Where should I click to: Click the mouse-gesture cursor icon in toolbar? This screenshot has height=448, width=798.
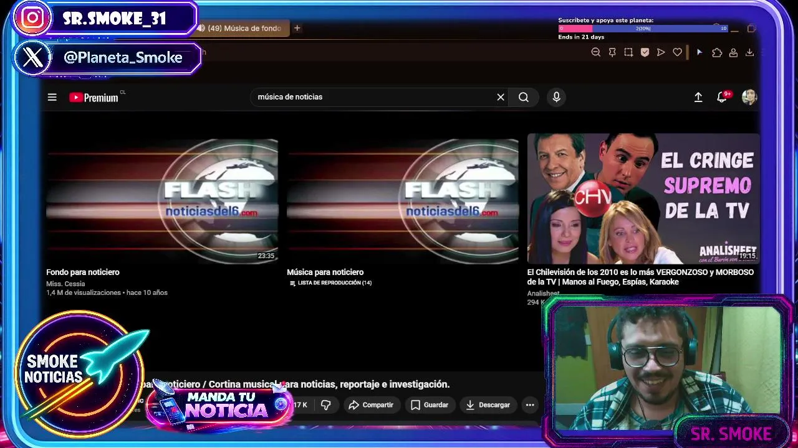(699, 53)
